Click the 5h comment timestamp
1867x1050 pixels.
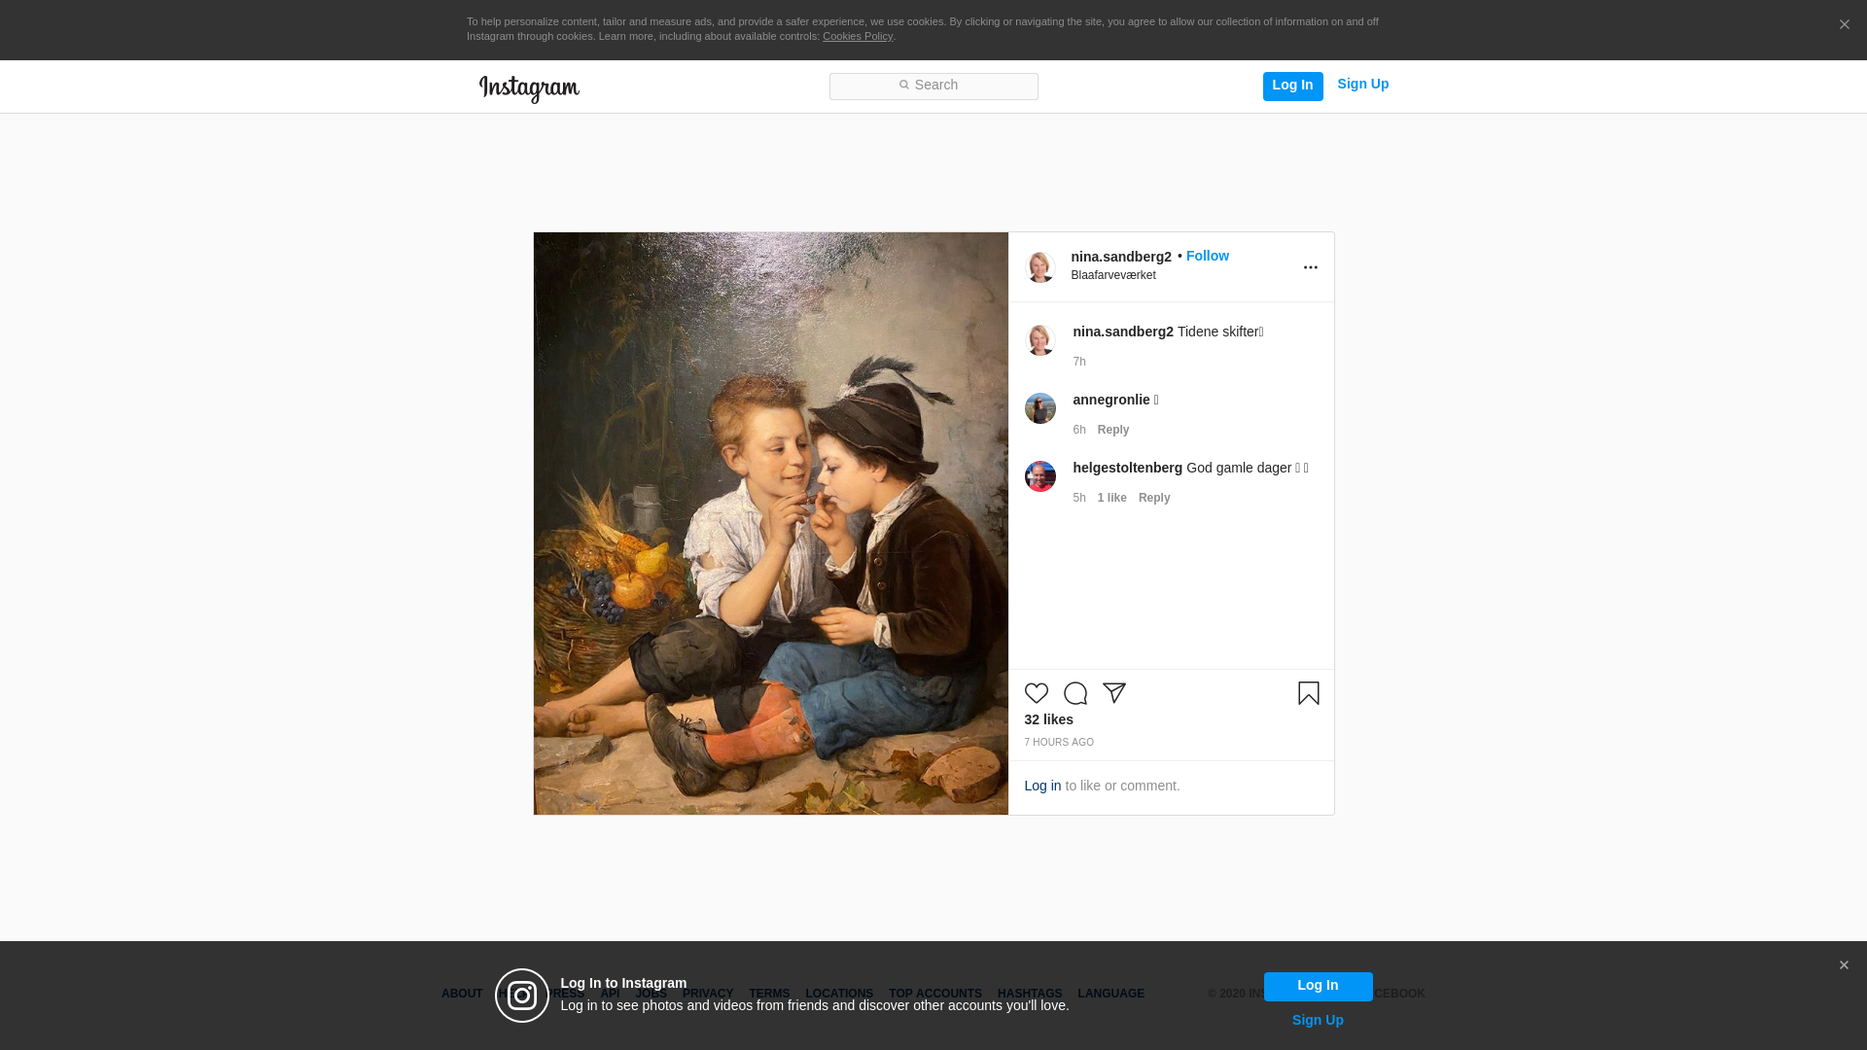point(1079,498)
